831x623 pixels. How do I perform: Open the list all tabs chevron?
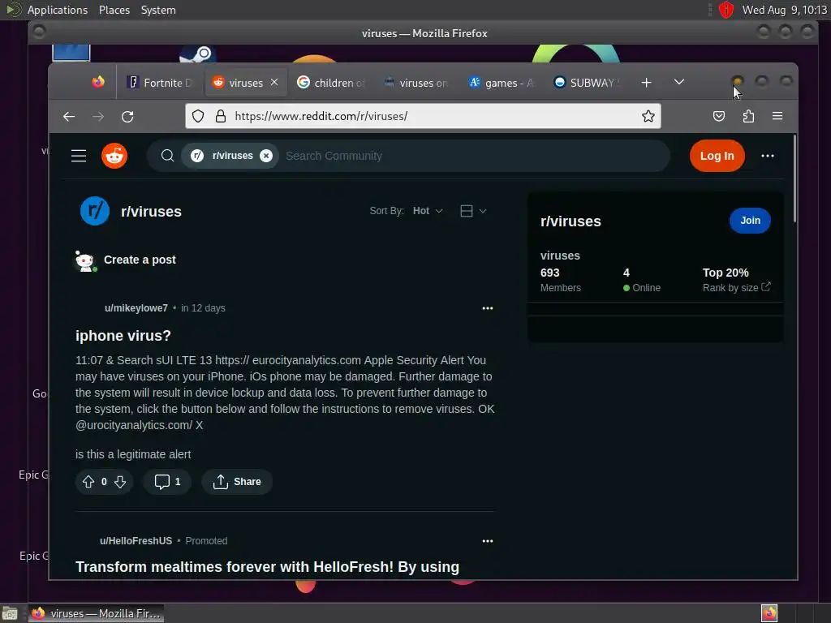679,82
